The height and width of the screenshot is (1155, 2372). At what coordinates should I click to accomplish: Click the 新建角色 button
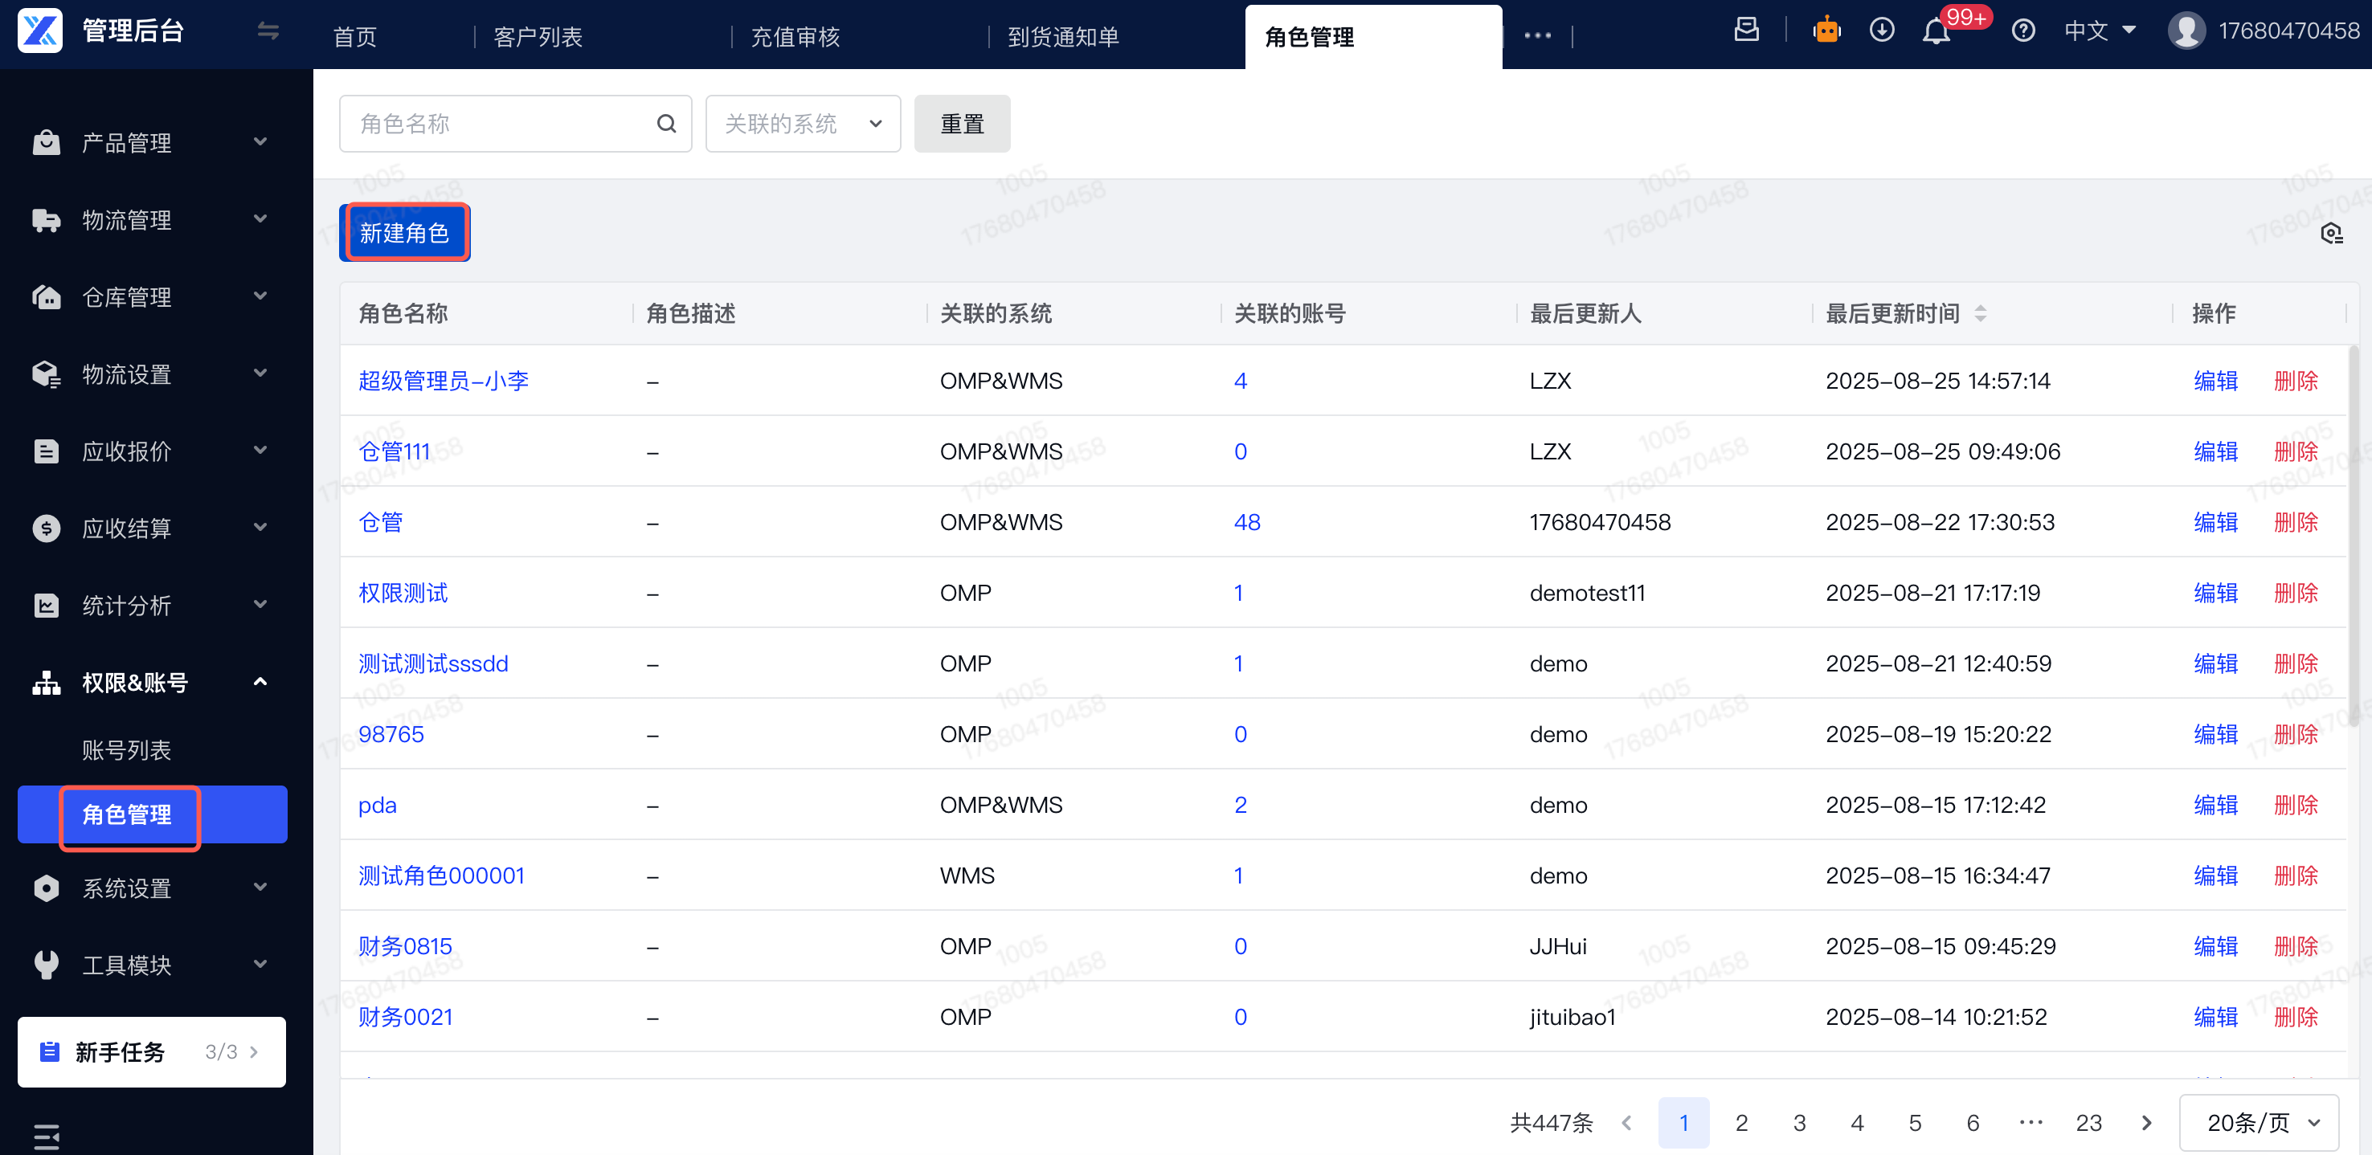tap(405, 233)
